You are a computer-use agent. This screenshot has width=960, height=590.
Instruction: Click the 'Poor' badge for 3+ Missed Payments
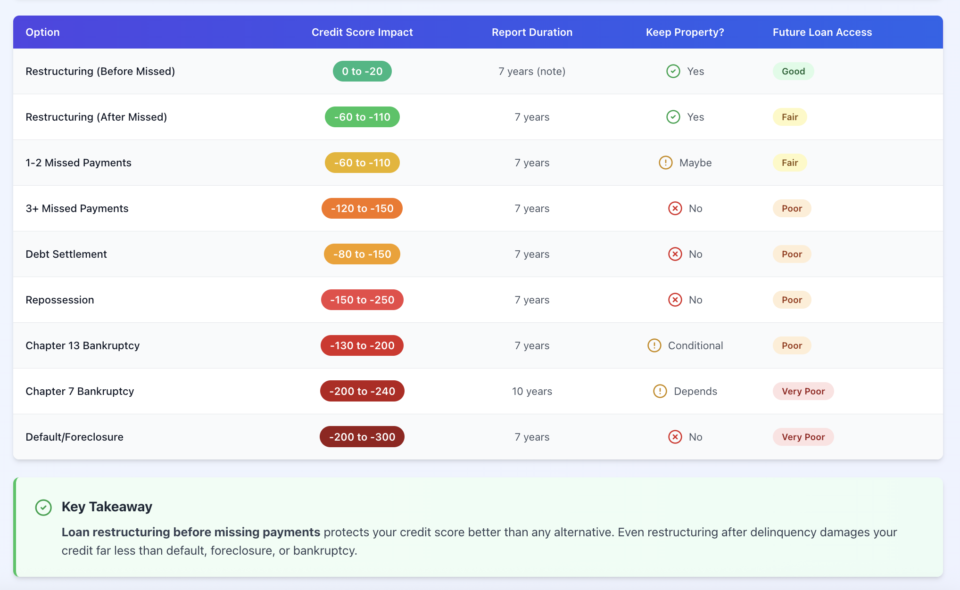point(792,208)
